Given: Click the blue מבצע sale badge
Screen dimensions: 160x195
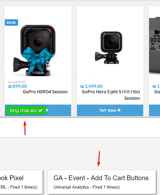Looking at the screenshot, I should (x=11, y=23).
